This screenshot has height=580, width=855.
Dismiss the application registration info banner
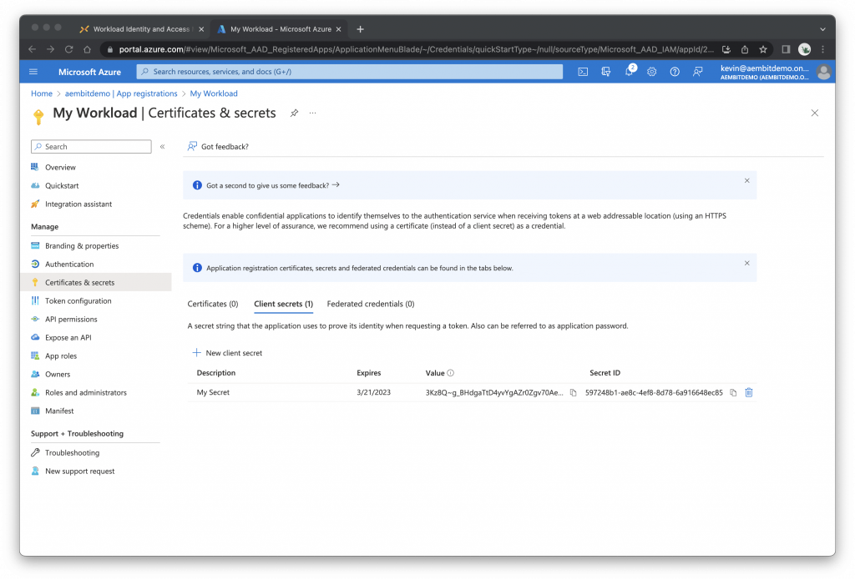[747, 263]
